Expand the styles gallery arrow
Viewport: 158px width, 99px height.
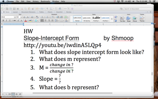coord(112,19)
